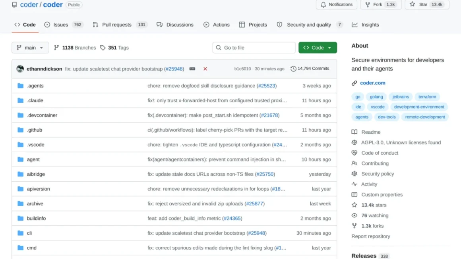Open the archive folder icon
The height and width of the screenshot is (259, 461).
click(x=20, y=203)
